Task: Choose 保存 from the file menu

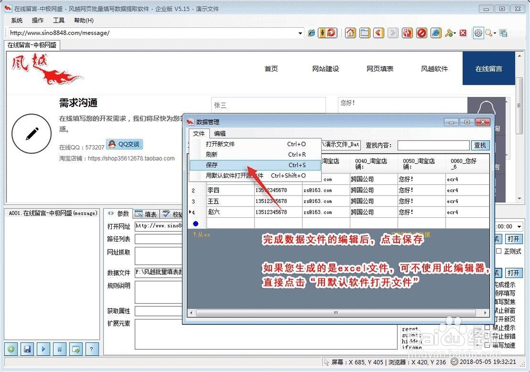Action: coord(255,165)
